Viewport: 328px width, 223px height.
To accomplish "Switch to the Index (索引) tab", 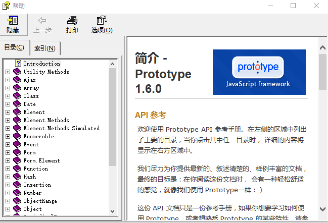I will click(45, 48).
